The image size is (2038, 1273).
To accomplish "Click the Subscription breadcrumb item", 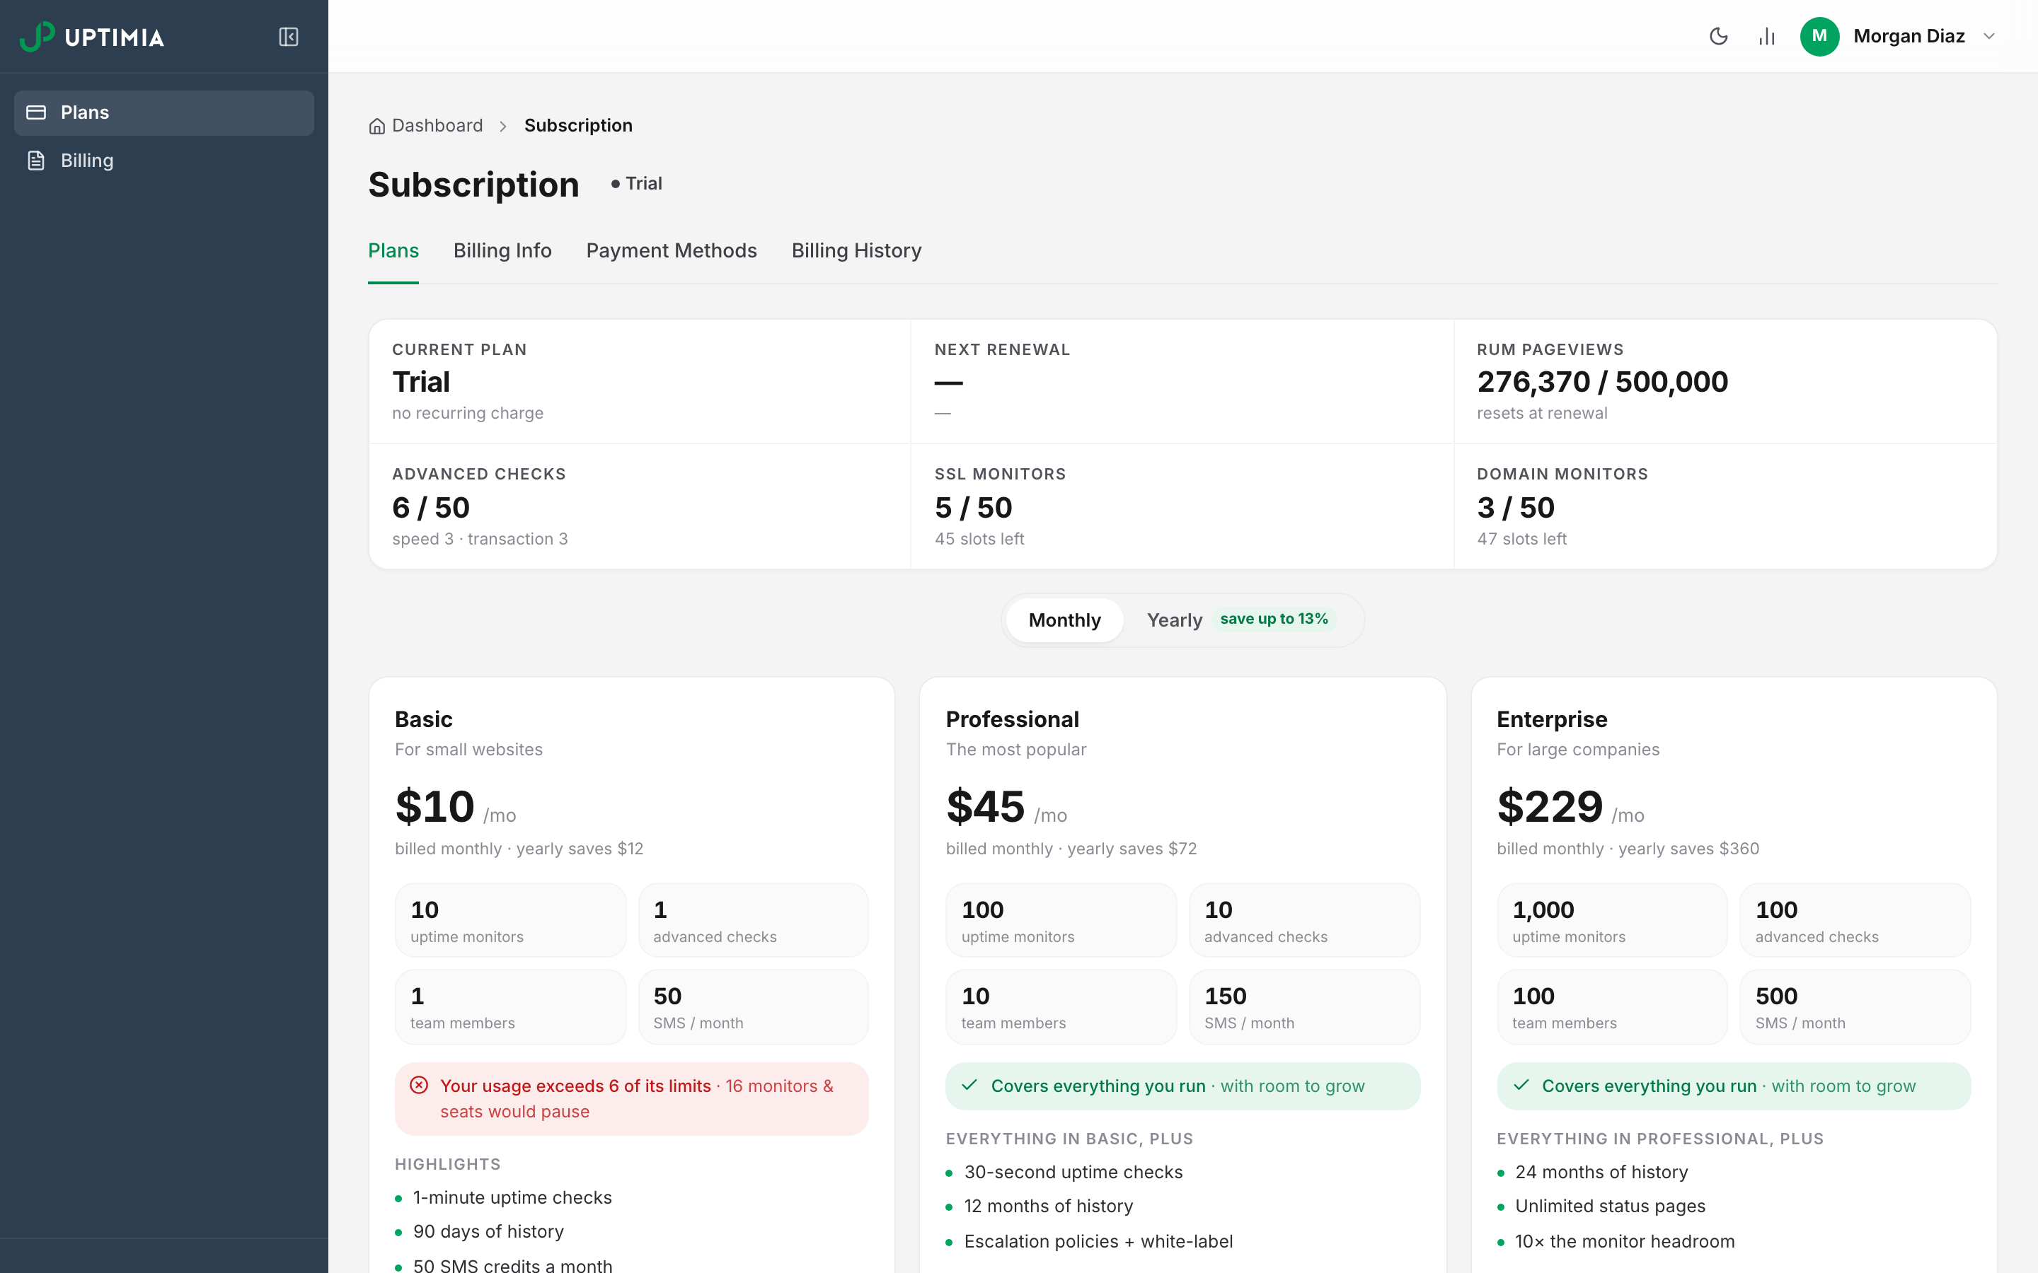I will 577,125.
